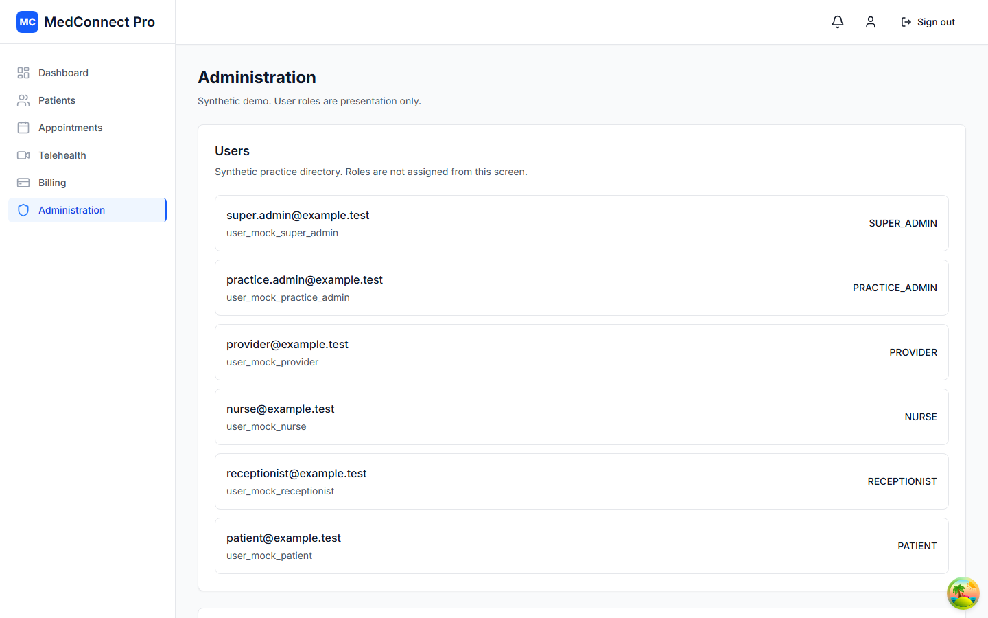The height and width of the screenshot is (618, 988).
Task: Click the PATIENT role label
Action: pos(917,546)
